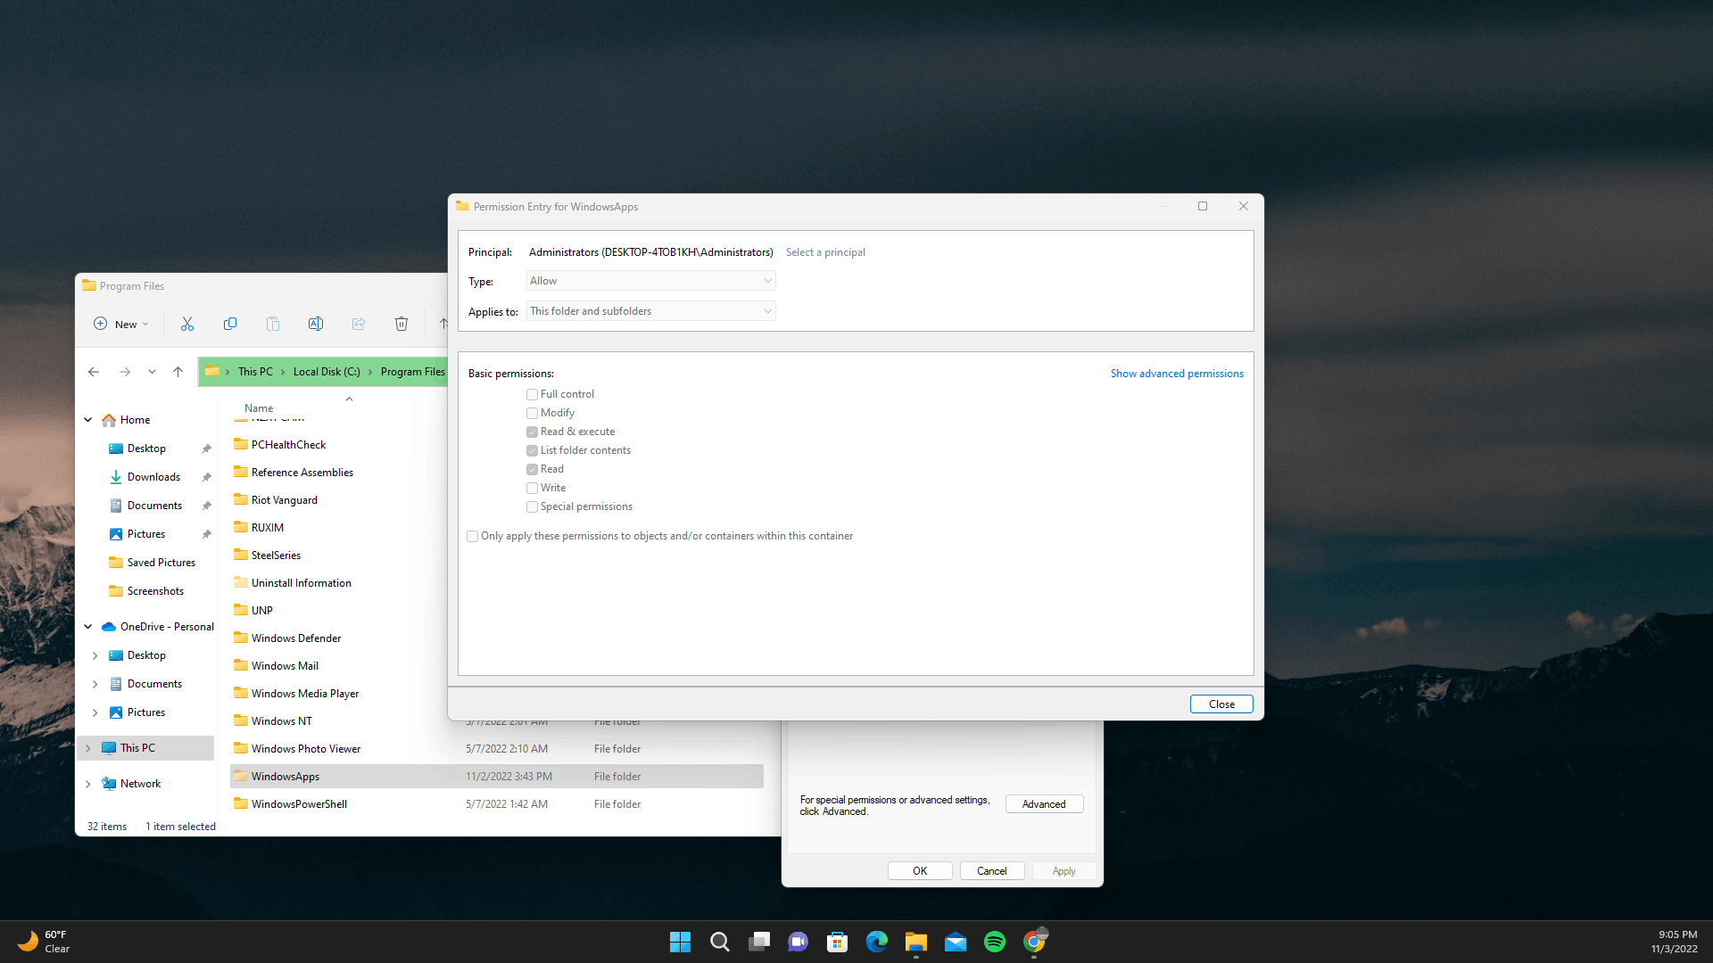Open the Microsoft Store taskbar icon
Screen dimensions: 1713x963
coord(837,942)
